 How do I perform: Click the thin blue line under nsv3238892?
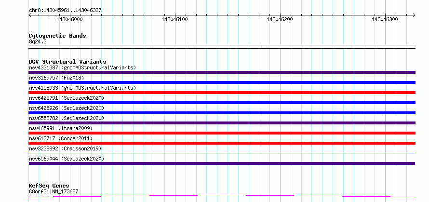pos(222,153)
